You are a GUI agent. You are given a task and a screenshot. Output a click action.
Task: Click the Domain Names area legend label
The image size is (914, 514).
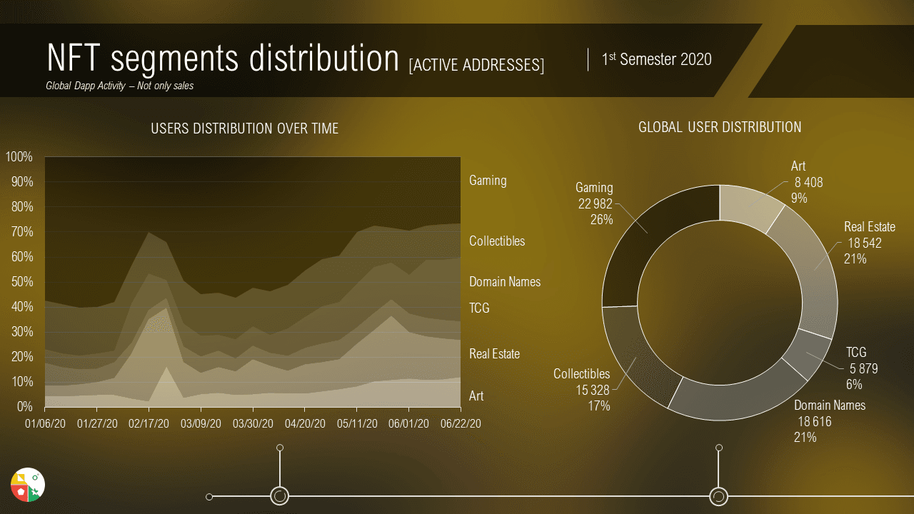click(505, 282)
